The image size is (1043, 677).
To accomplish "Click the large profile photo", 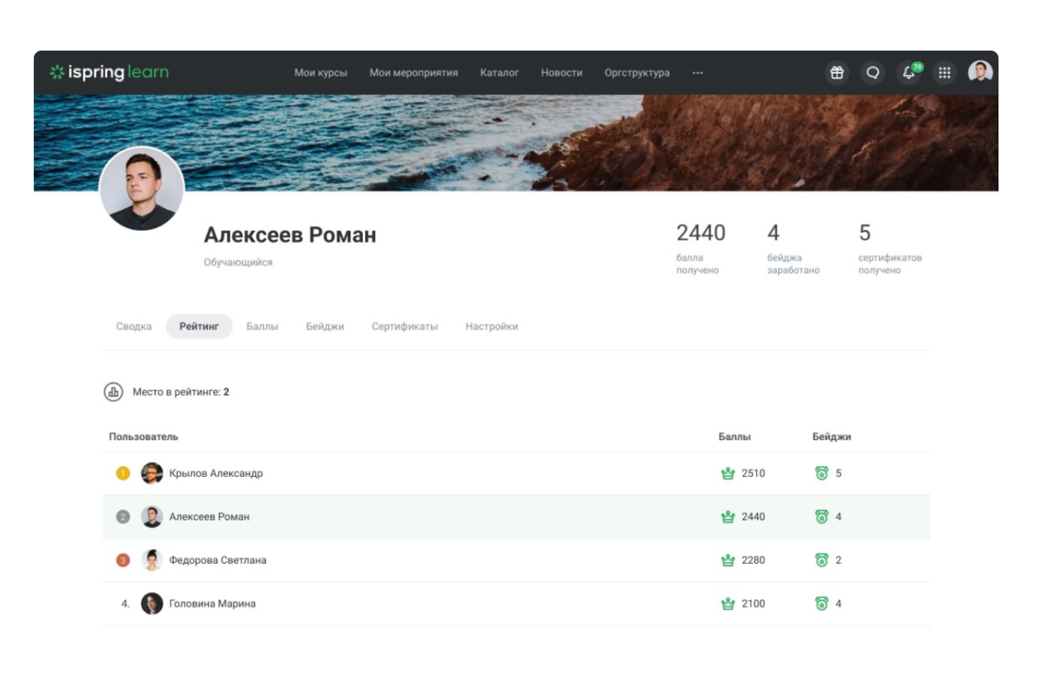I will tap(142, 189).
